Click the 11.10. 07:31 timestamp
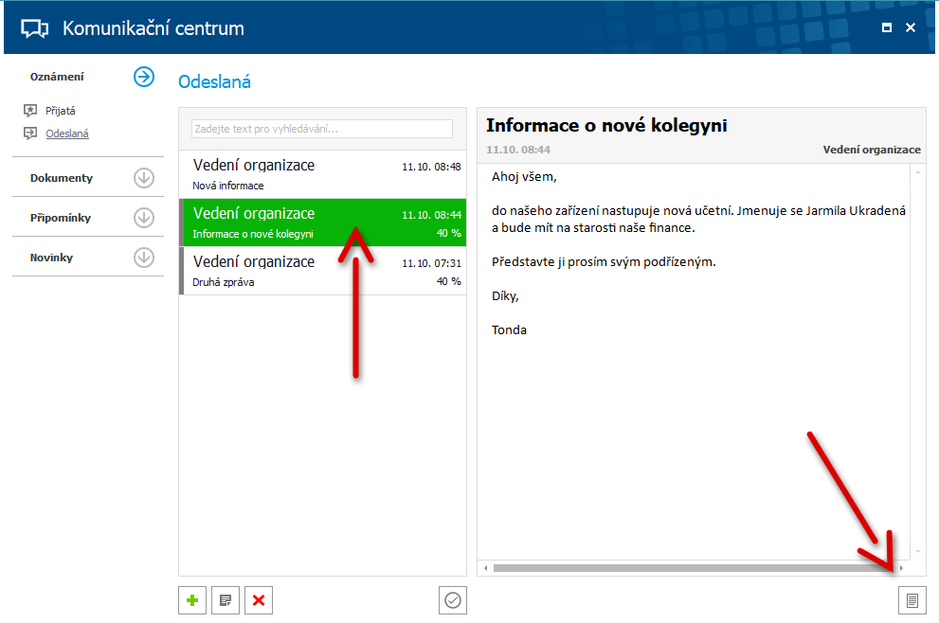Viewport: 939px width, 623px height. (x=432, y=263)
